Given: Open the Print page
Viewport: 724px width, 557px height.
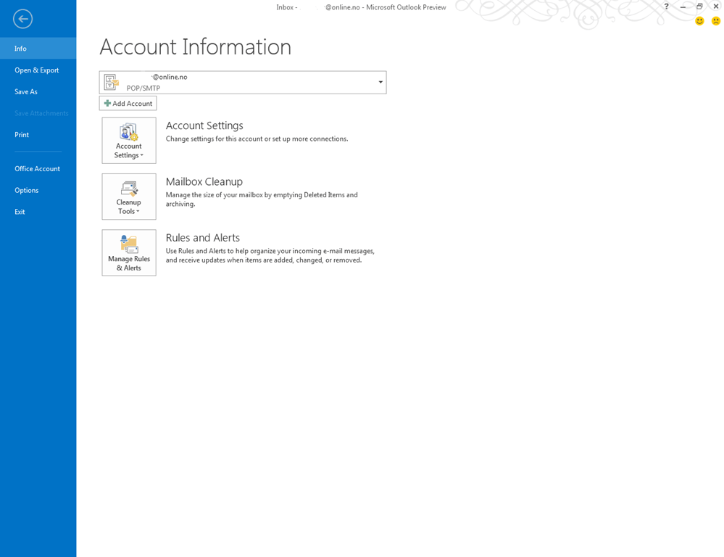Looking at the screenshot, I should coord(38,134).
